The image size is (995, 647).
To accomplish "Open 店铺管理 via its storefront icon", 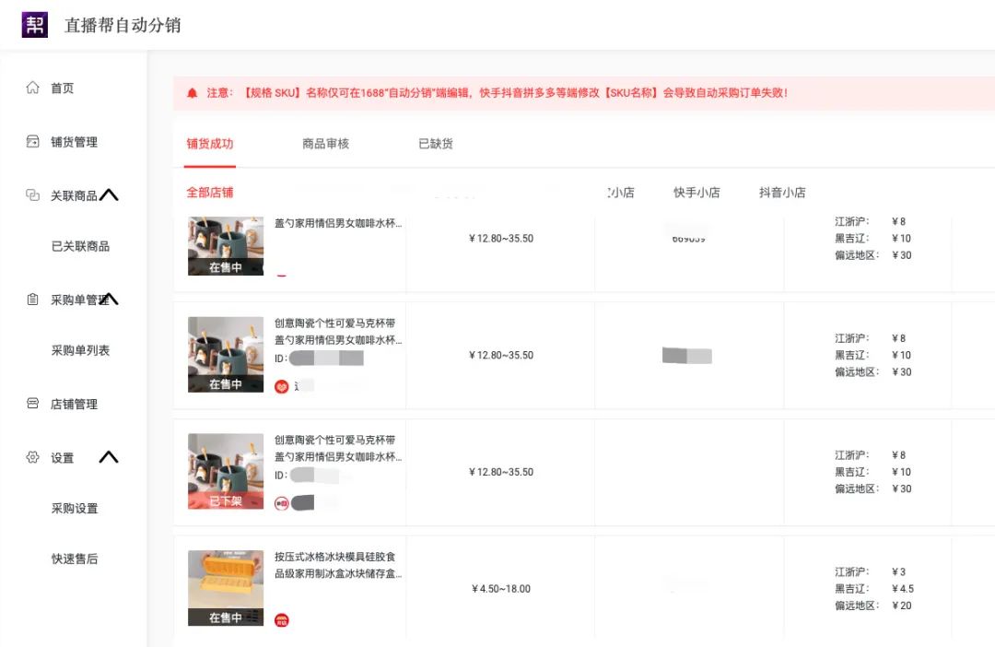I will click(x=30, y=404).
